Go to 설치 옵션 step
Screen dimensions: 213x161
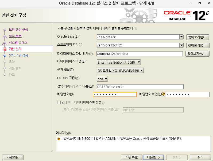(x=15, y=36)
